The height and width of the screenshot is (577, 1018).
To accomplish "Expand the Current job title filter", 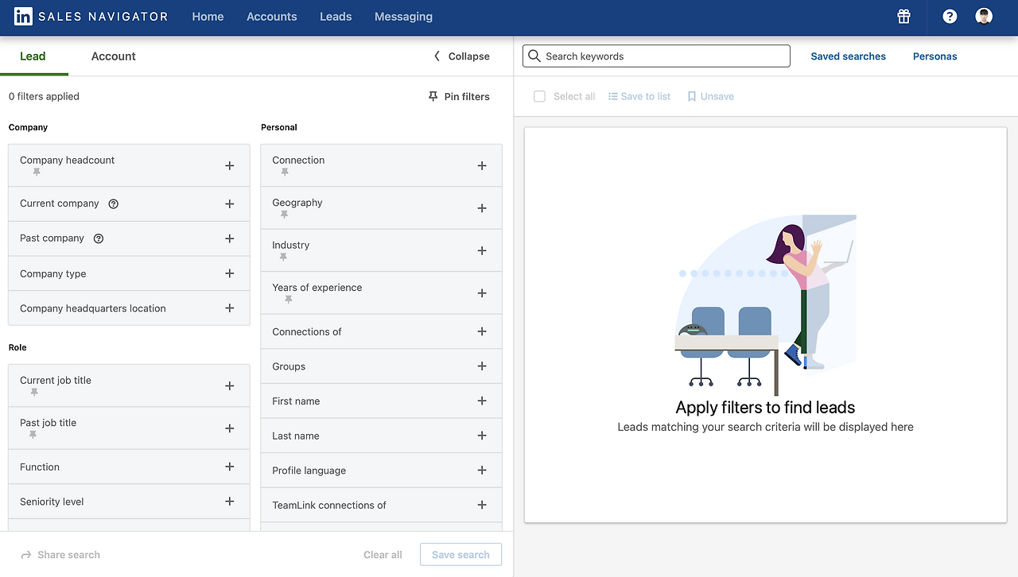I will pyautogui.click(x=230, y=385).
